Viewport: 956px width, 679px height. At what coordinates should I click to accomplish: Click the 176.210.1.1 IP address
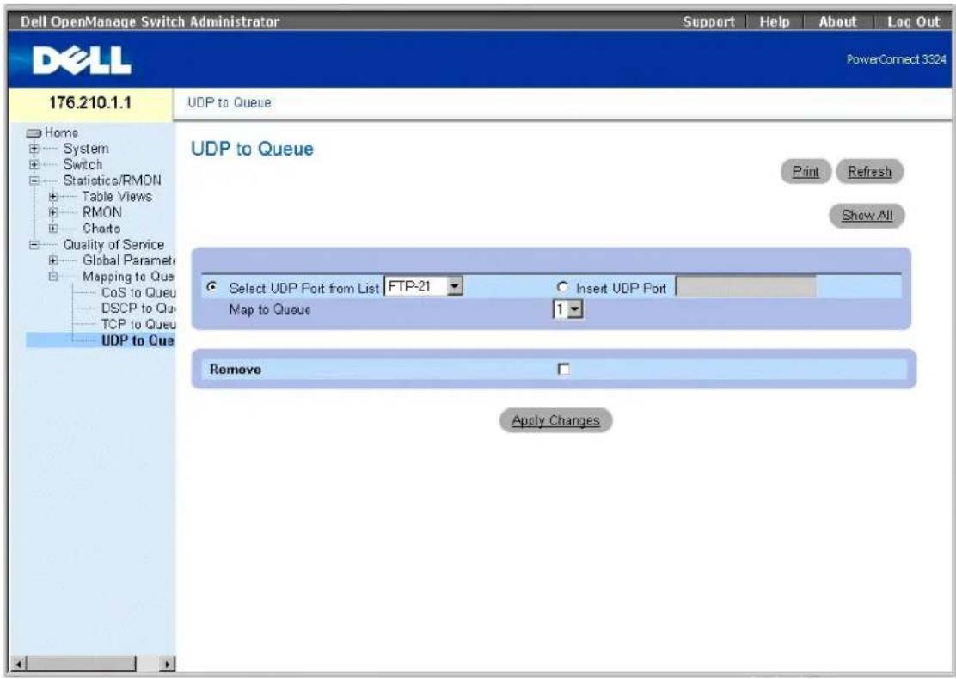click(90, 102)
